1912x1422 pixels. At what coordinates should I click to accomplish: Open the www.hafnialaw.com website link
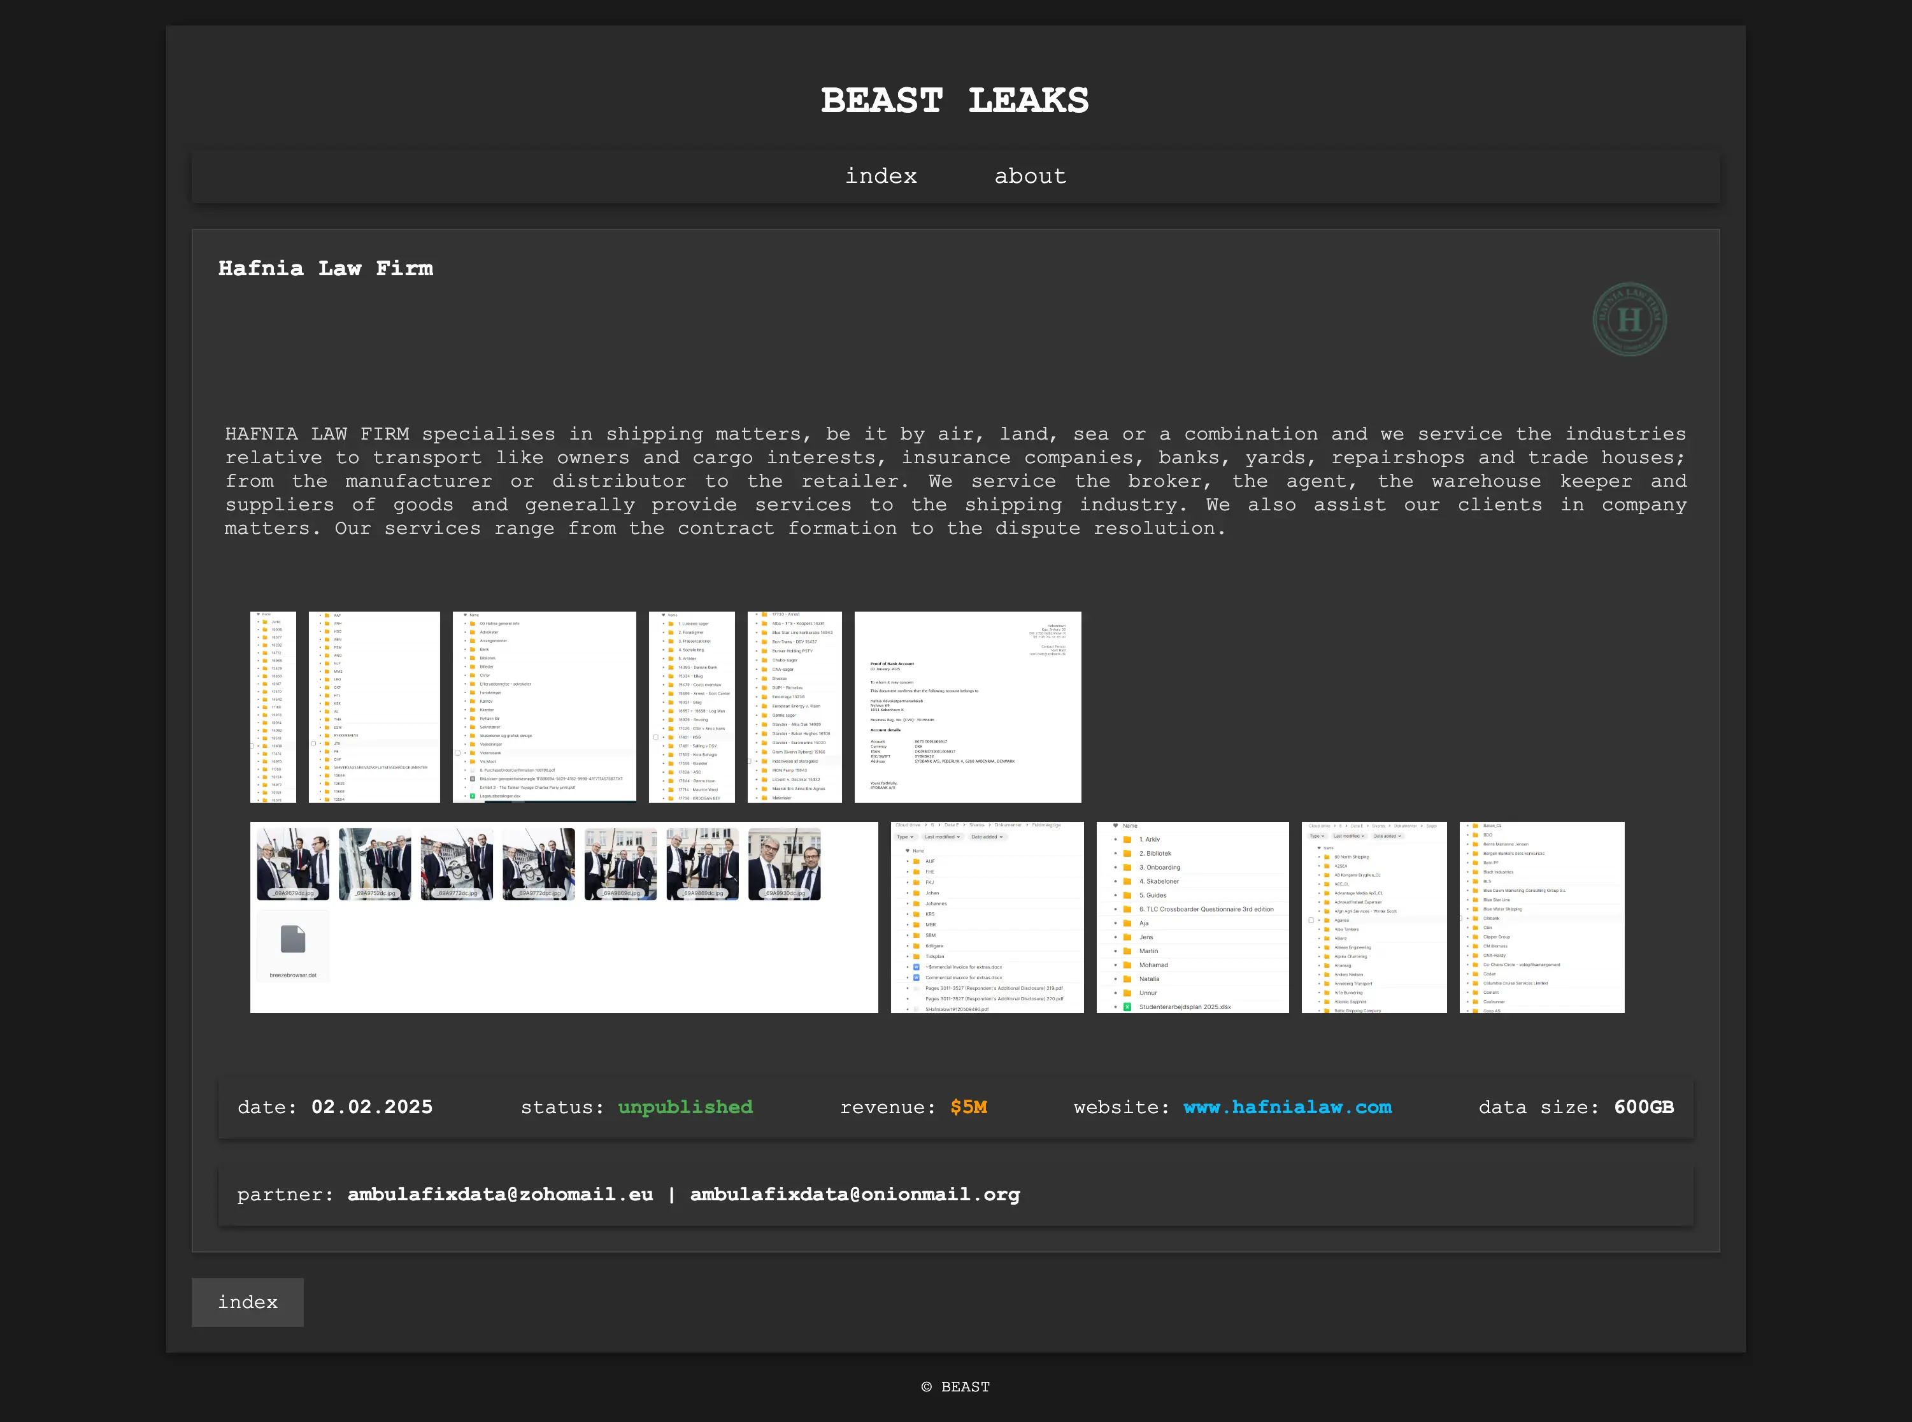1287,1107
